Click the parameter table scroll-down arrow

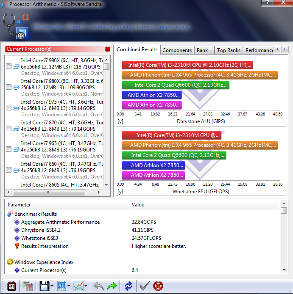pos(284,270)
